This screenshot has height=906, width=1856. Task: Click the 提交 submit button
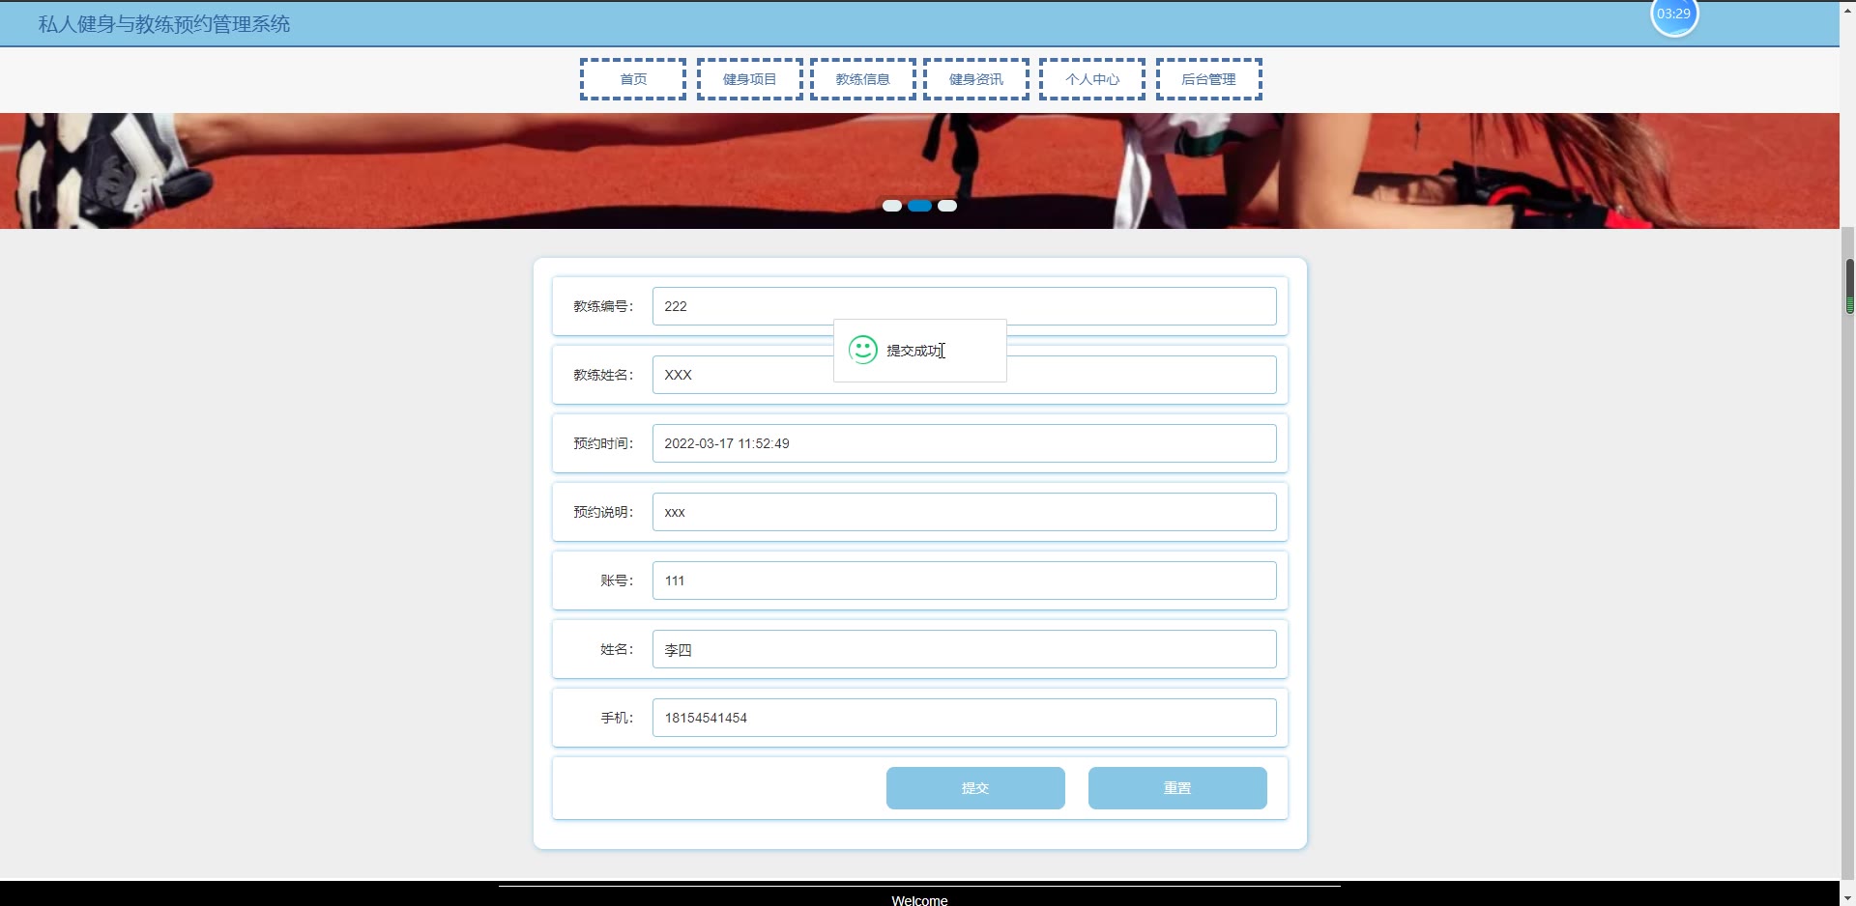click(x=975, y=788)
